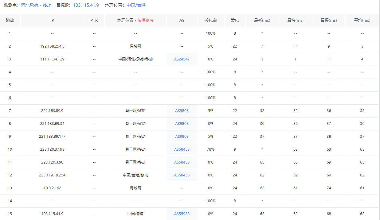The height and width of the screenshot is (220, 380).
Task: Click AS58453 link for IP 223.119.19.254
Action: [x=182, y=175]
